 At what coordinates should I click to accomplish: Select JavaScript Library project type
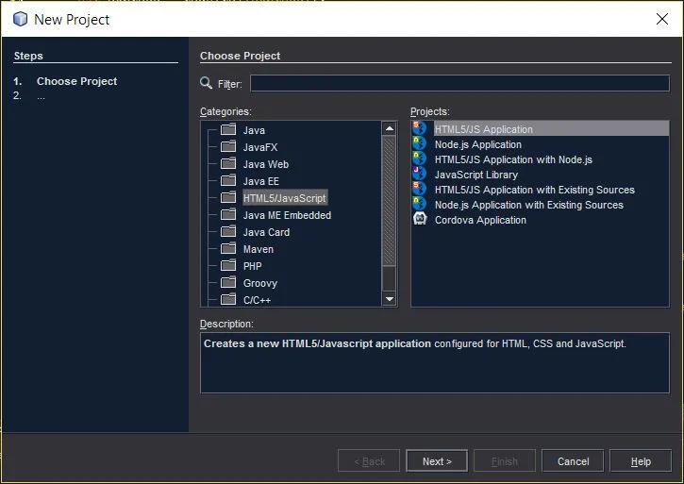click(475, 175)
